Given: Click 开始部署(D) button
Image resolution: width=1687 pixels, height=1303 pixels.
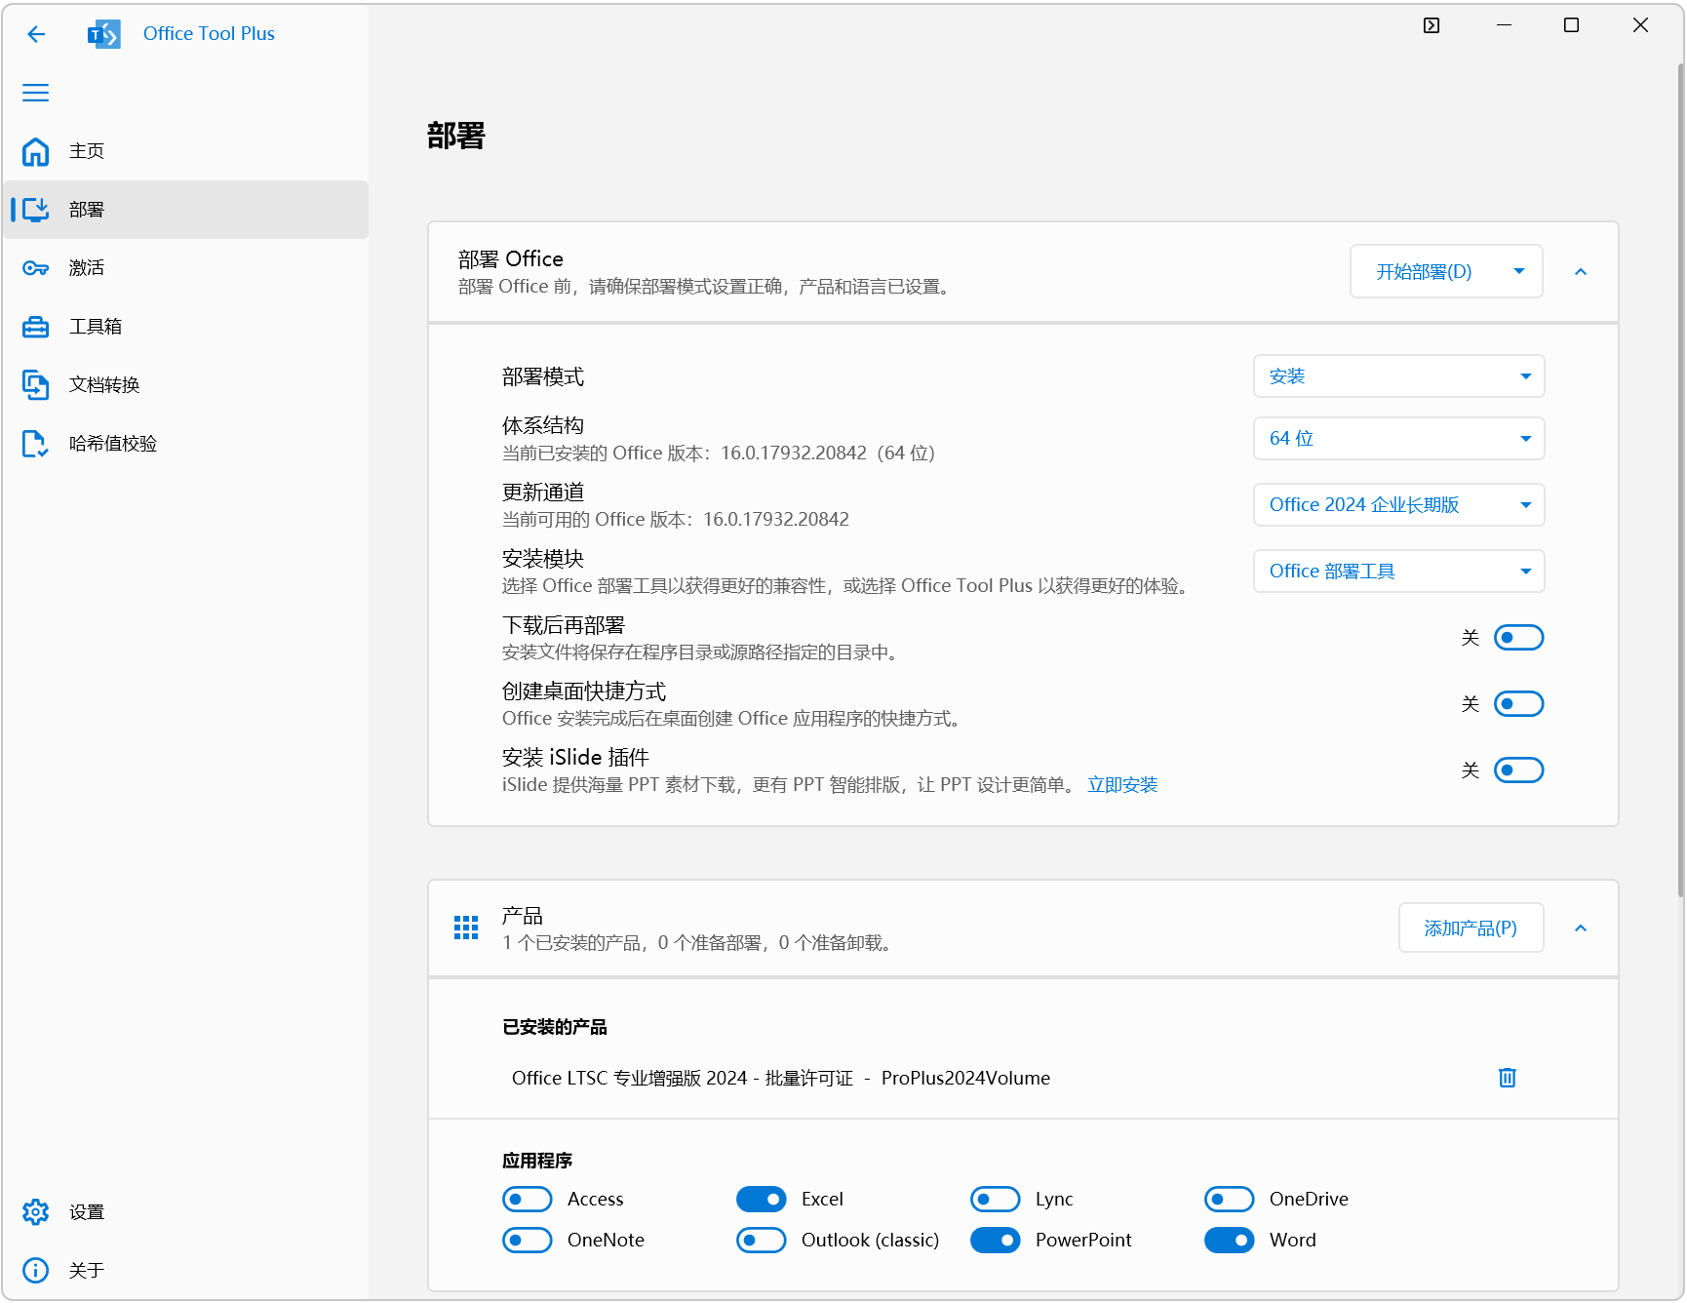Looking at the screenshot, I should [x=1425, y=272].
